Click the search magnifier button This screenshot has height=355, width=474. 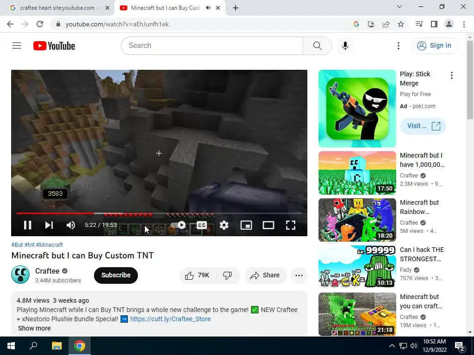[318, 46]
